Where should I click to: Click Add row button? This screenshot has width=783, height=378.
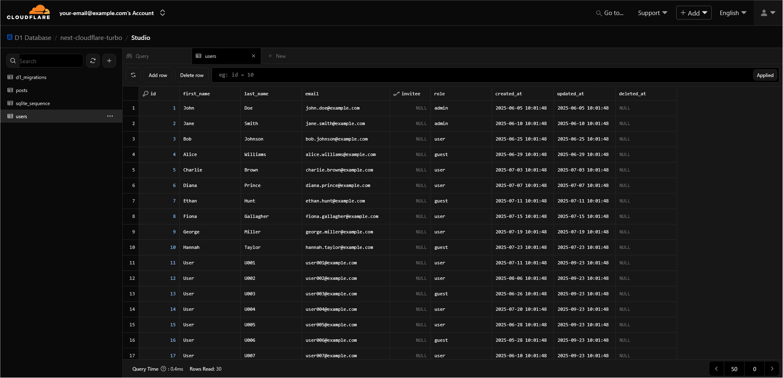[158, 75]
